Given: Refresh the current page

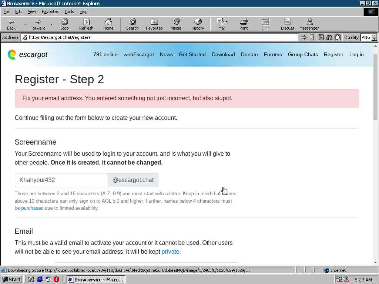Looking at the screenshot, I should coord(86,24).
